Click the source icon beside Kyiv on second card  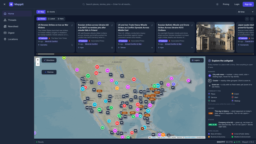click(x=112, y=48)
